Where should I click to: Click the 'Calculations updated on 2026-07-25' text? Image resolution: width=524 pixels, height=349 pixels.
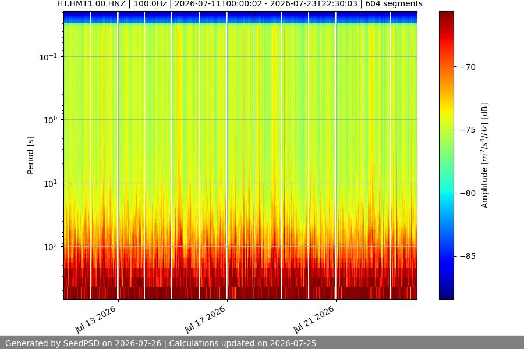click(x=243, y=343)
